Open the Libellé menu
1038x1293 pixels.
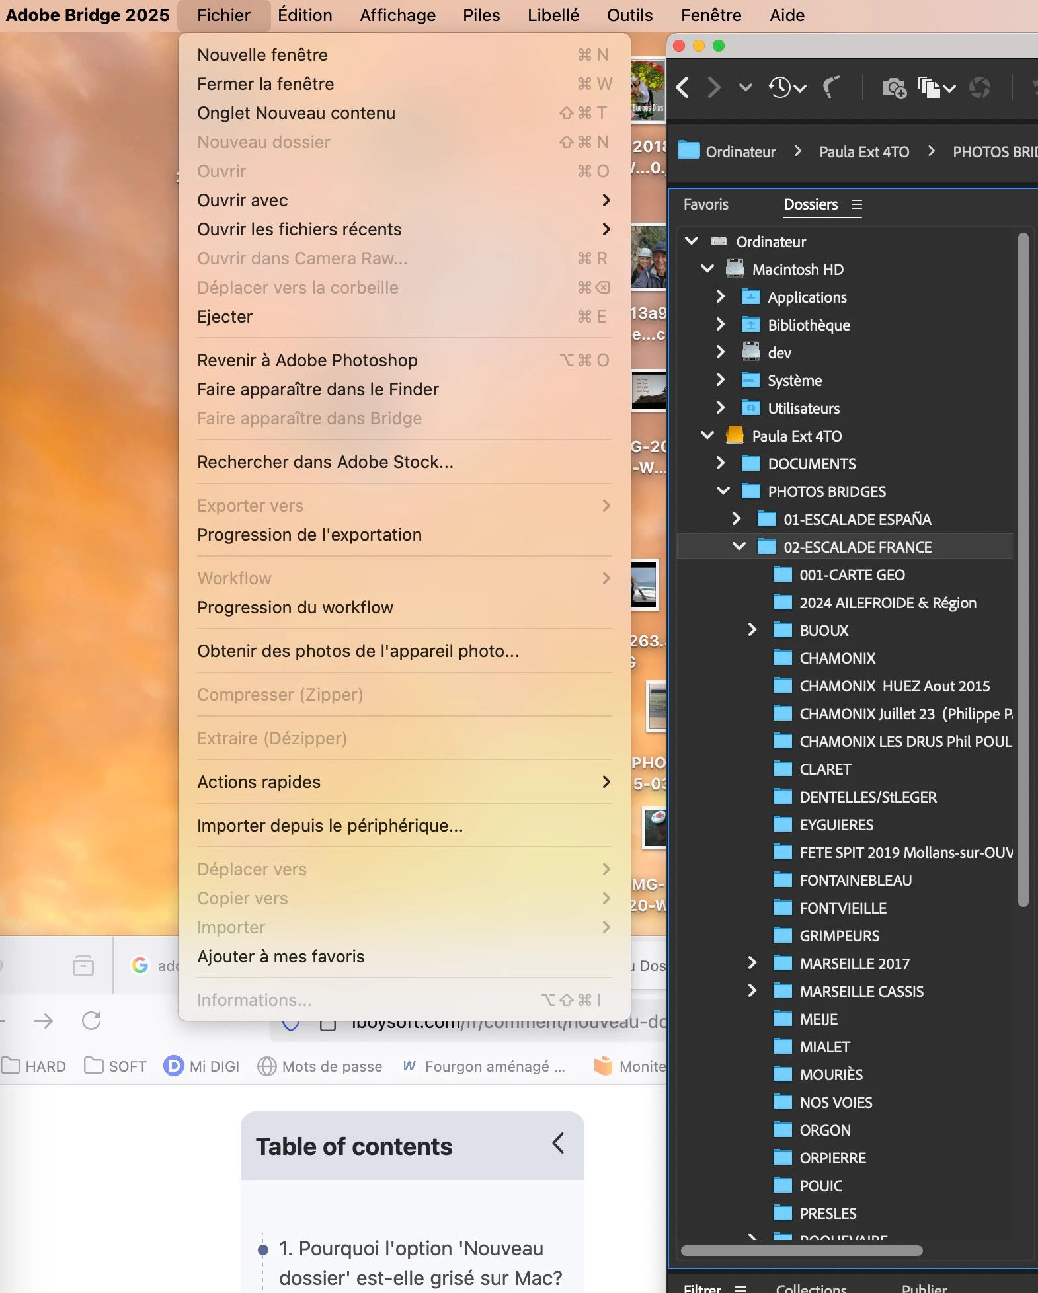coord(553,15)
